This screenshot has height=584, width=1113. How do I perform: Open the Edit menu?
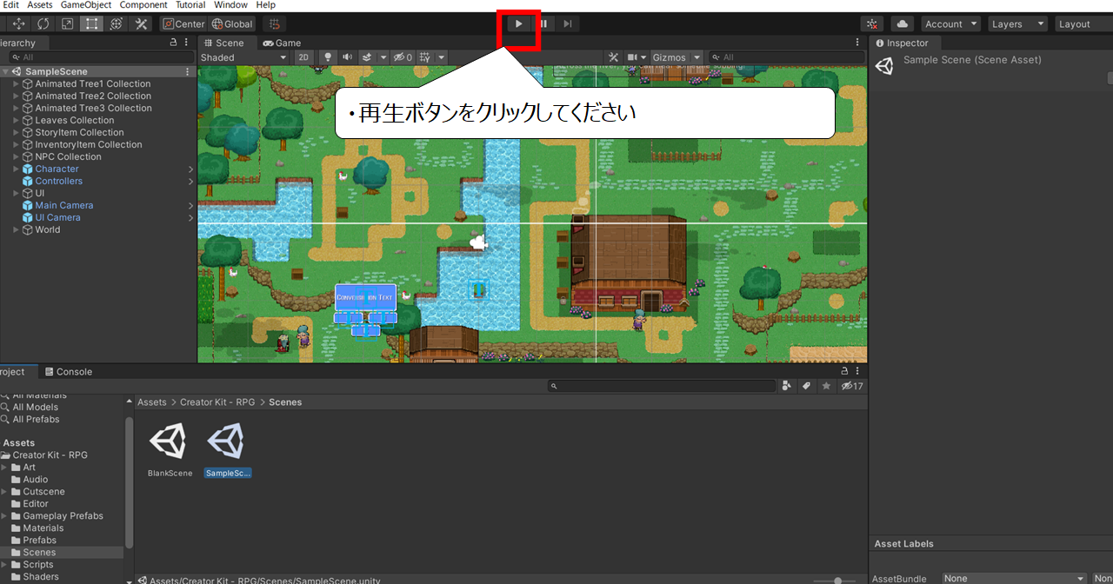click(10, 5)
